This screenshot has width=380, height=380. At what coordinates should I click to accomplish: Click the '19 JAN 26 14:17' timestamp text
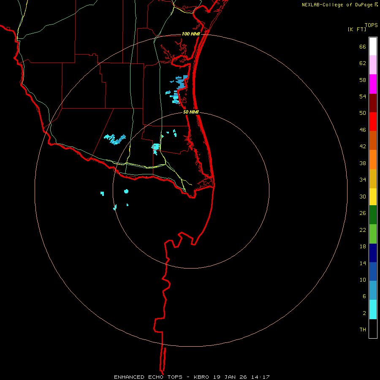click(242, 377)
